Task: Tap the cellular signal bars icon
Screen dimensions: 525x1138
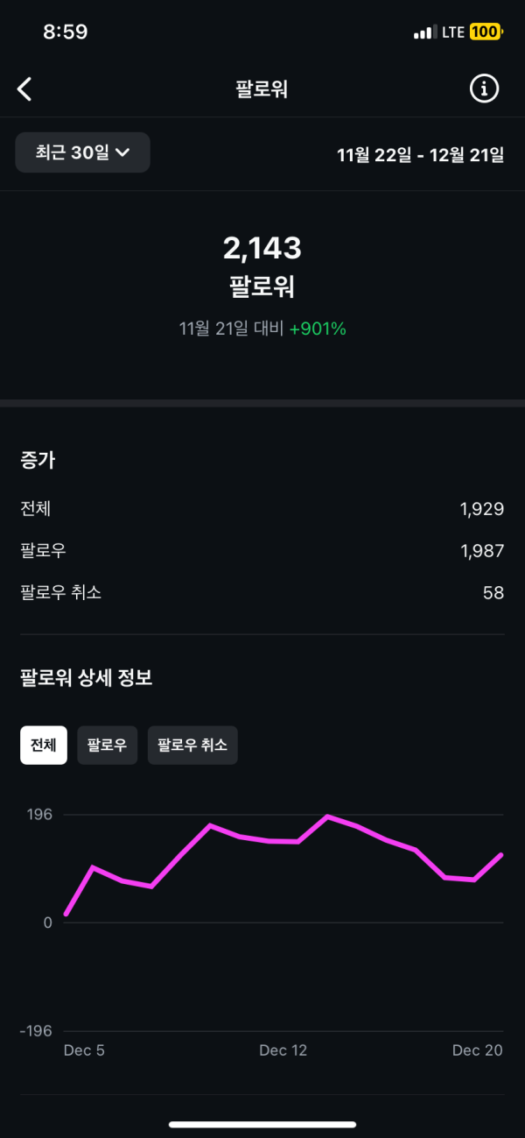Action: (x=424, y=32)
